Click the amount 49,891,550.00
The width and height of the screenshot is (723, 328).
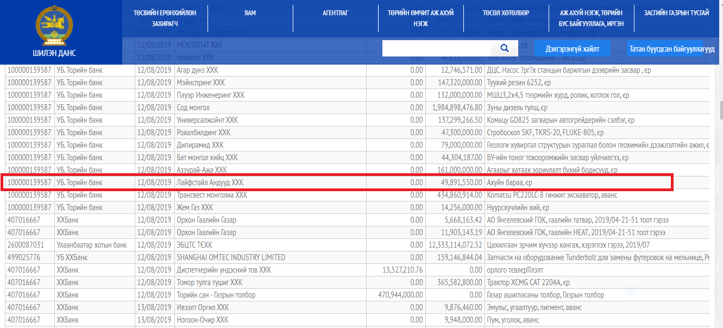(461, 182)
